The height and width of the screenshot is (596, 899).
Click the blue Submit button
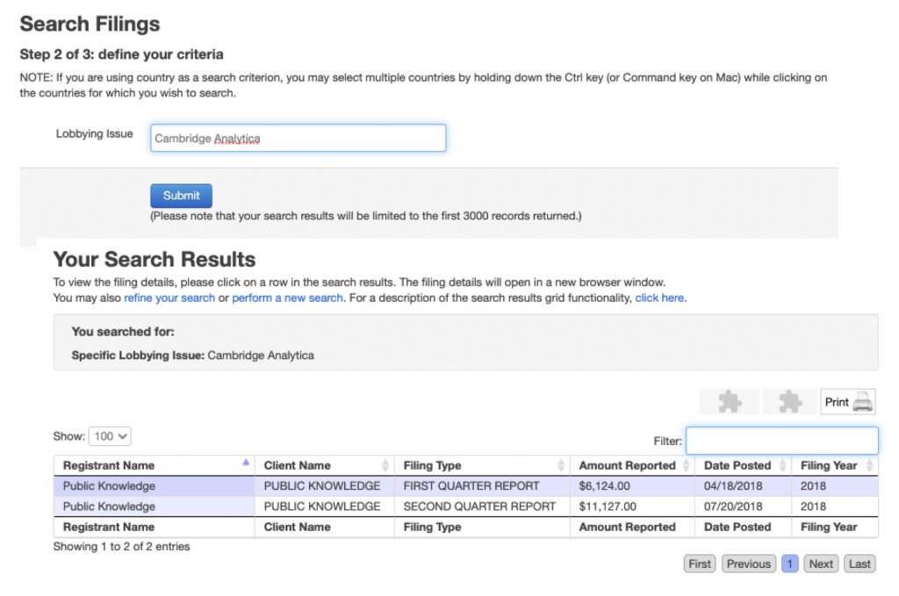pyautogui.click(x=181, y=196)
